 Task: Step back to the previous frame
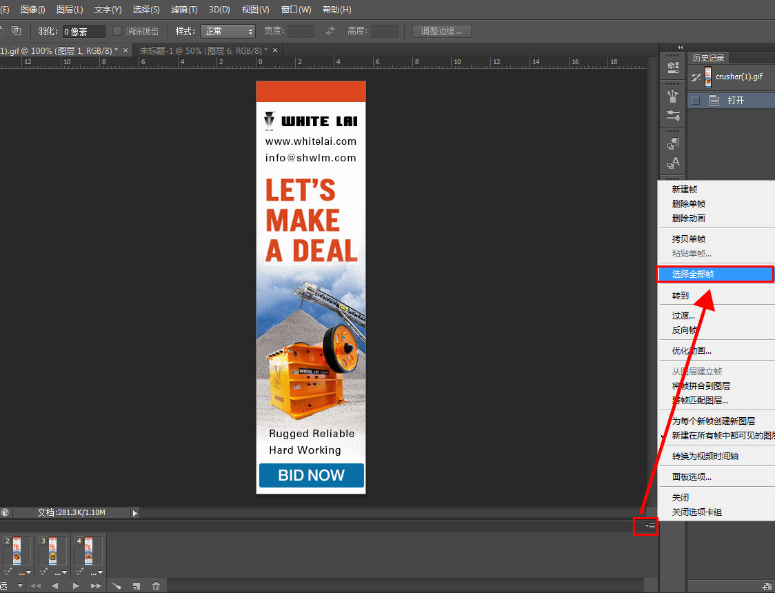point(55,586)
